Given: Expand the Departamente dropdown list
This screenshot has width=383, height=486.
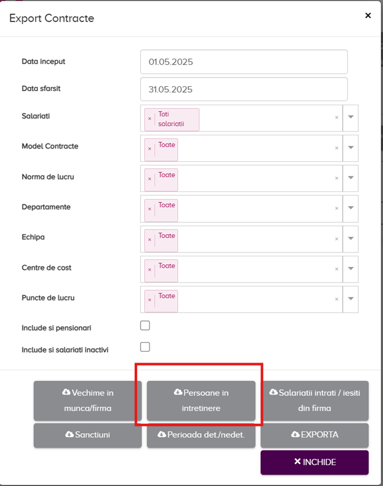Looking at the screenshot, I should coord(351,209).
